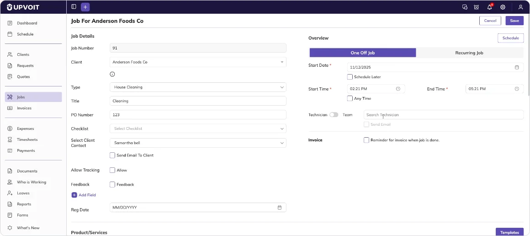
Task: Switch to the Recurring Job tab
Action: click(x=469, y=53)
